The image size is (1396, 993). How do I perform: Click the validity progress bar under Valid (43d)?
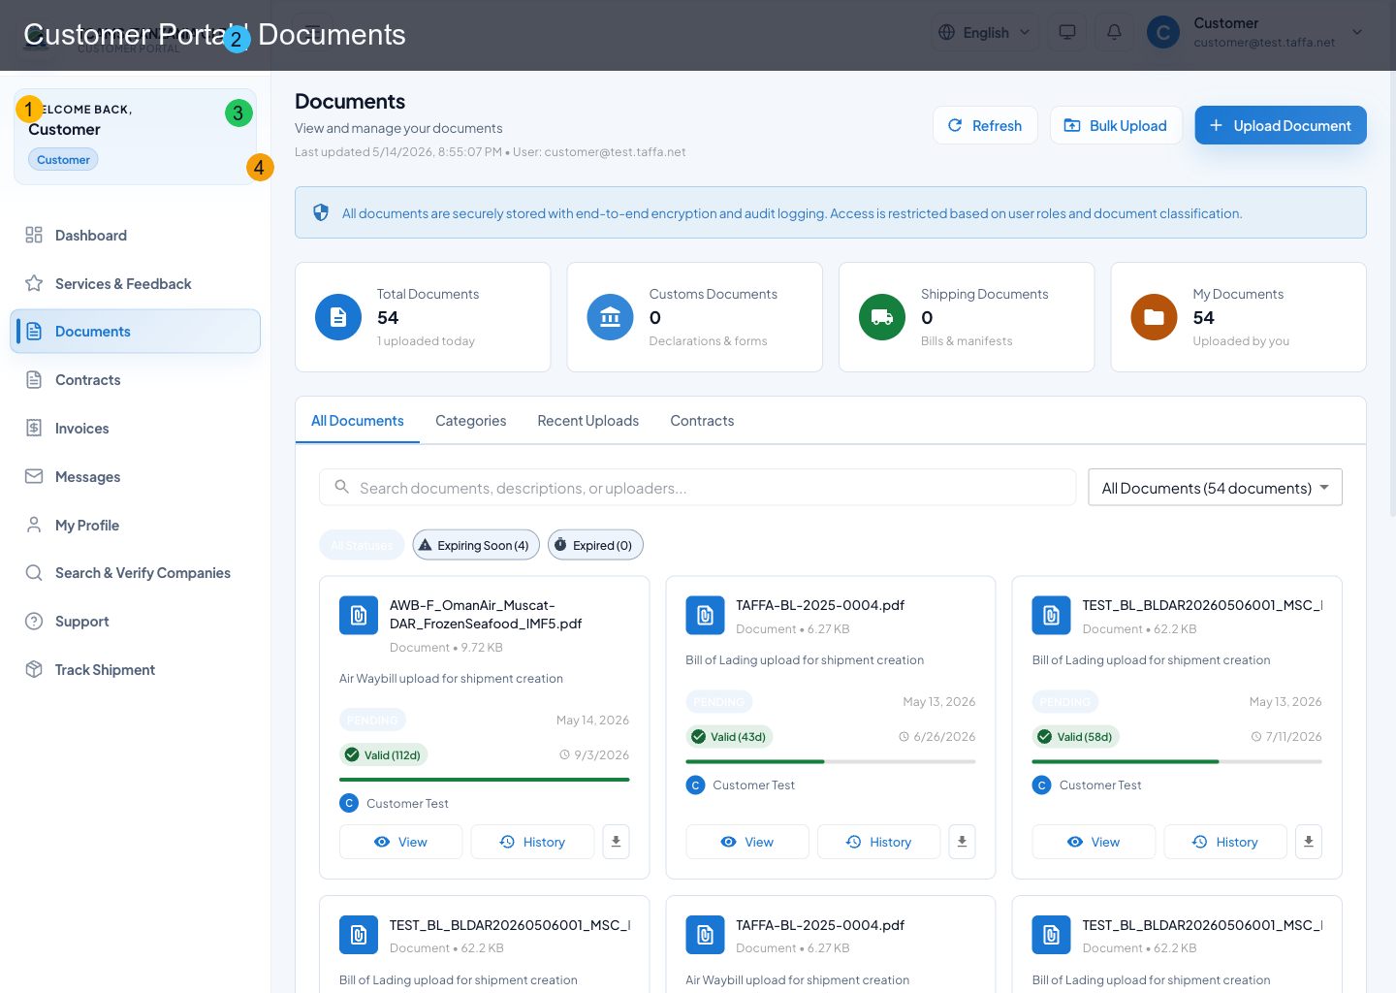831,761
